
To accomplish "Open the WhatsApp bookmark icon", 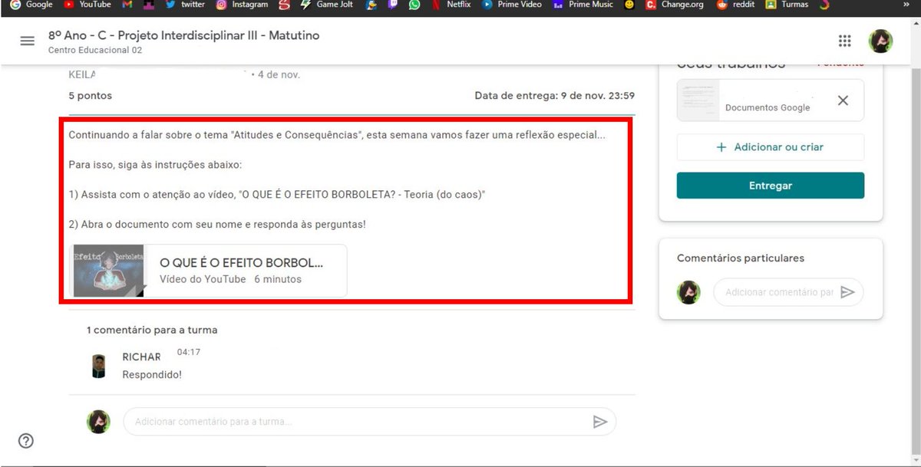I will pyautogui.click(x=414, y=5).
